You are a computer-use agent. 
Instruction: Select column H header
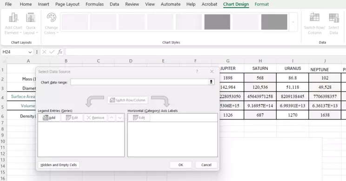click(x=260, y=61)
